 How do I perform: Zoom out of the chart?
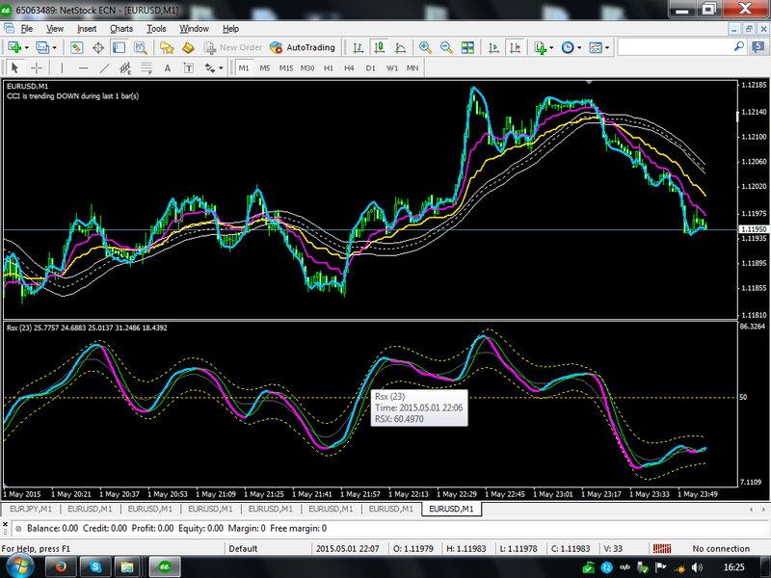click(446, 47)
